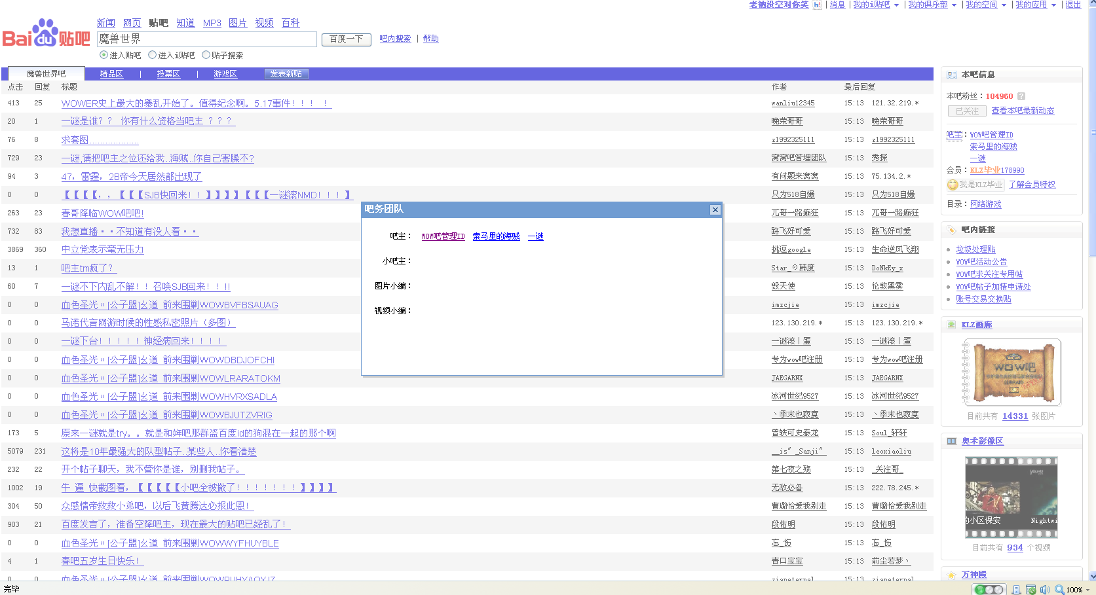The width and height of the screenshot is (1096, 595).
Task: Click the 万神殿 star icon
Action: pyautogui.click(x=952, y=575)
